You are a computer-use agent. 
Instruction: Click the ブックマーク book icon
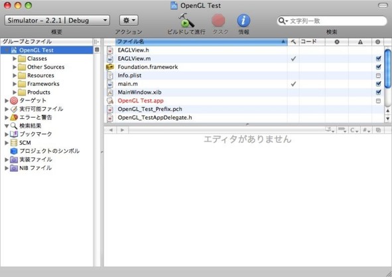coord(14,134)
